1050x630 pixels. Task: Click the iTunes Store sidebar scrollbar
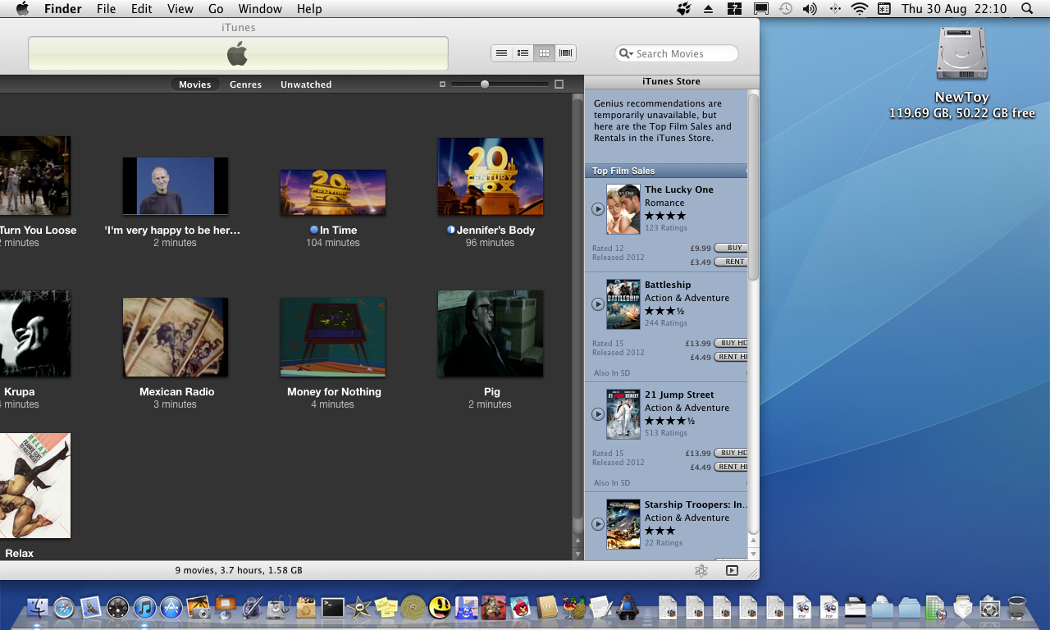tap(753, 189)
